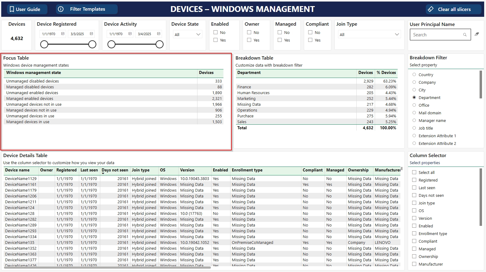486x272 pixels.
Task: Click the magnifier icon in User Principal Name search
Action: 465,35
